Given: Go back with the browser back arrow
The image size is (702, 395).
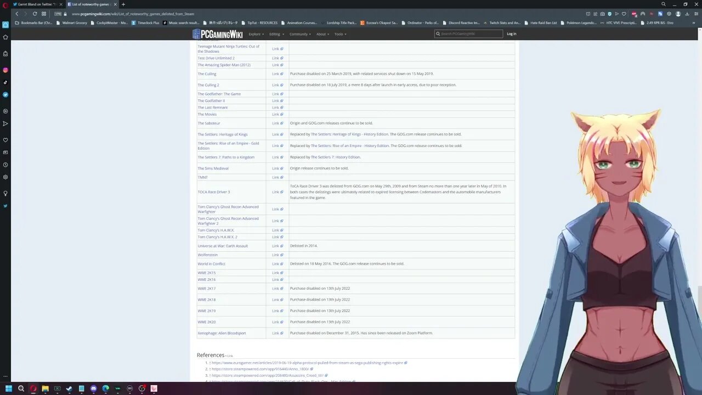Looking at the screenshot, I should click(x=16, y=14).
